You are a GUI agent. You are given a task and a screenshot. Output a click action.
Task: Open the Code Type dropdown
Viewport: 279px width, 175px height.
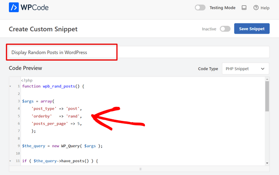click(x=245, y=68)
